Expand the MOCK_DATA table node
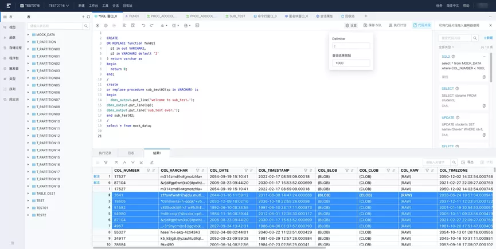Image resolution: width=496 pixels, height=249 pixels. (x=29, y=35)
